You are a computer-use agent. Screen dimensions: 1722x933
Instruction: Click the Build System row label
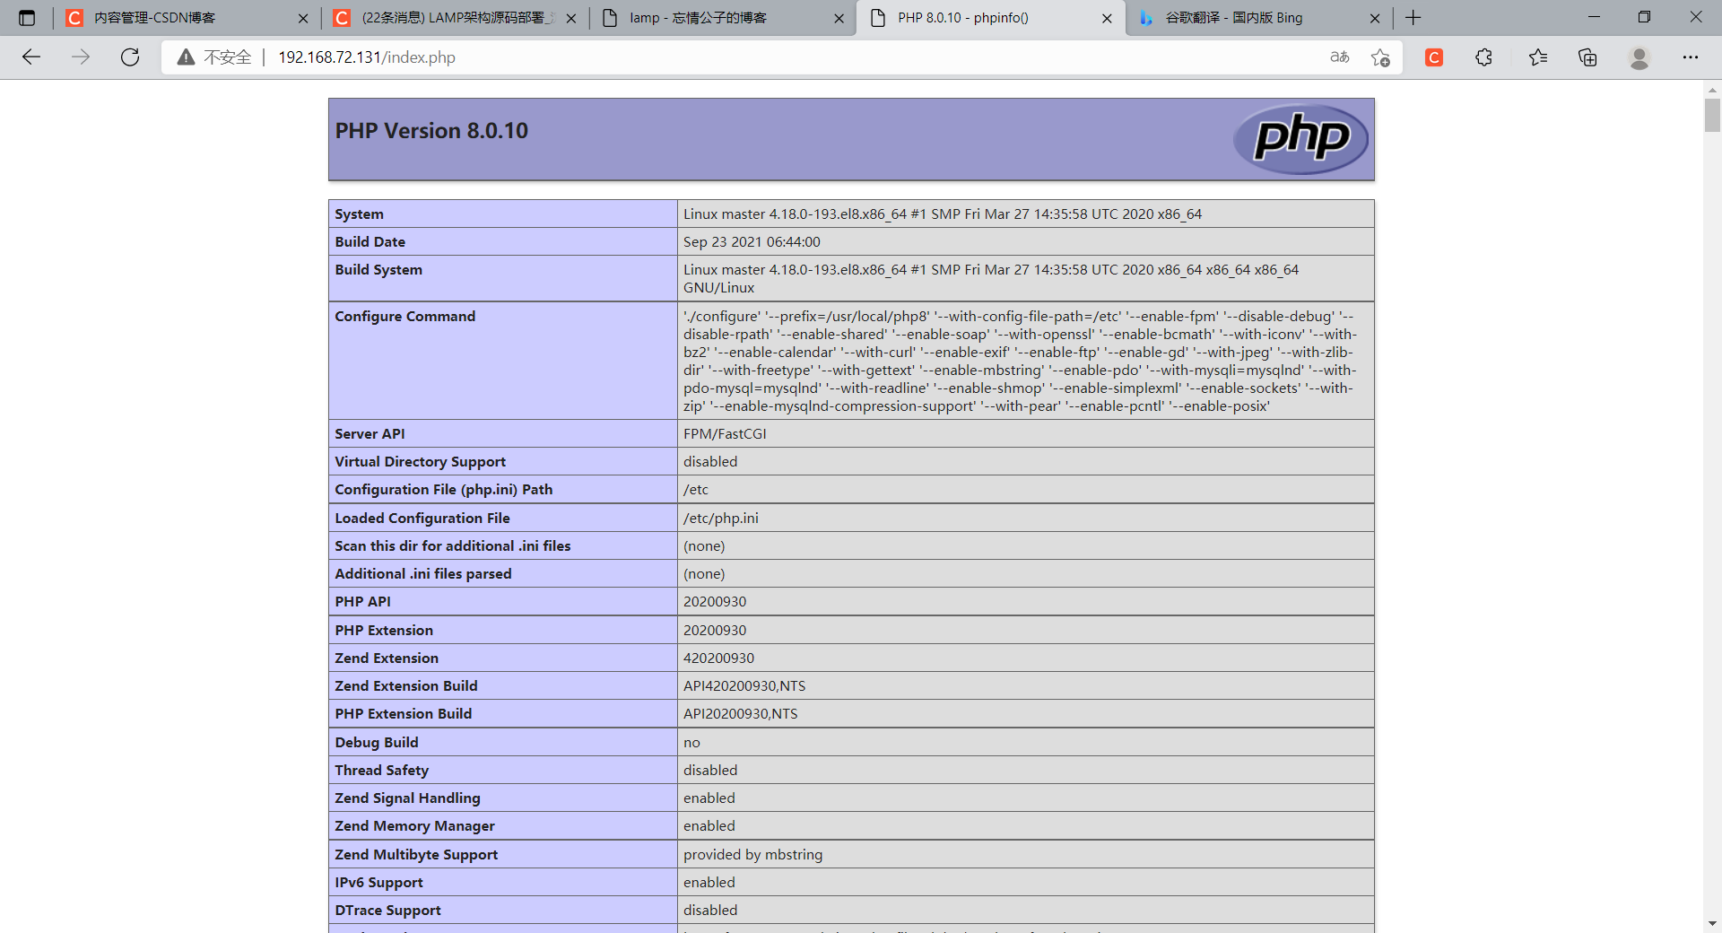coord(378,270)
